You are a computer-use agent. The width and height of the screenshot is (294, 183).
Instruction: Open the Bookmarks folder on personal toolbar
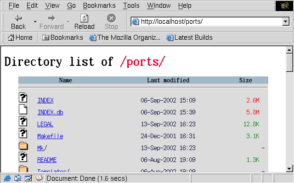click(x=62, y=38)
